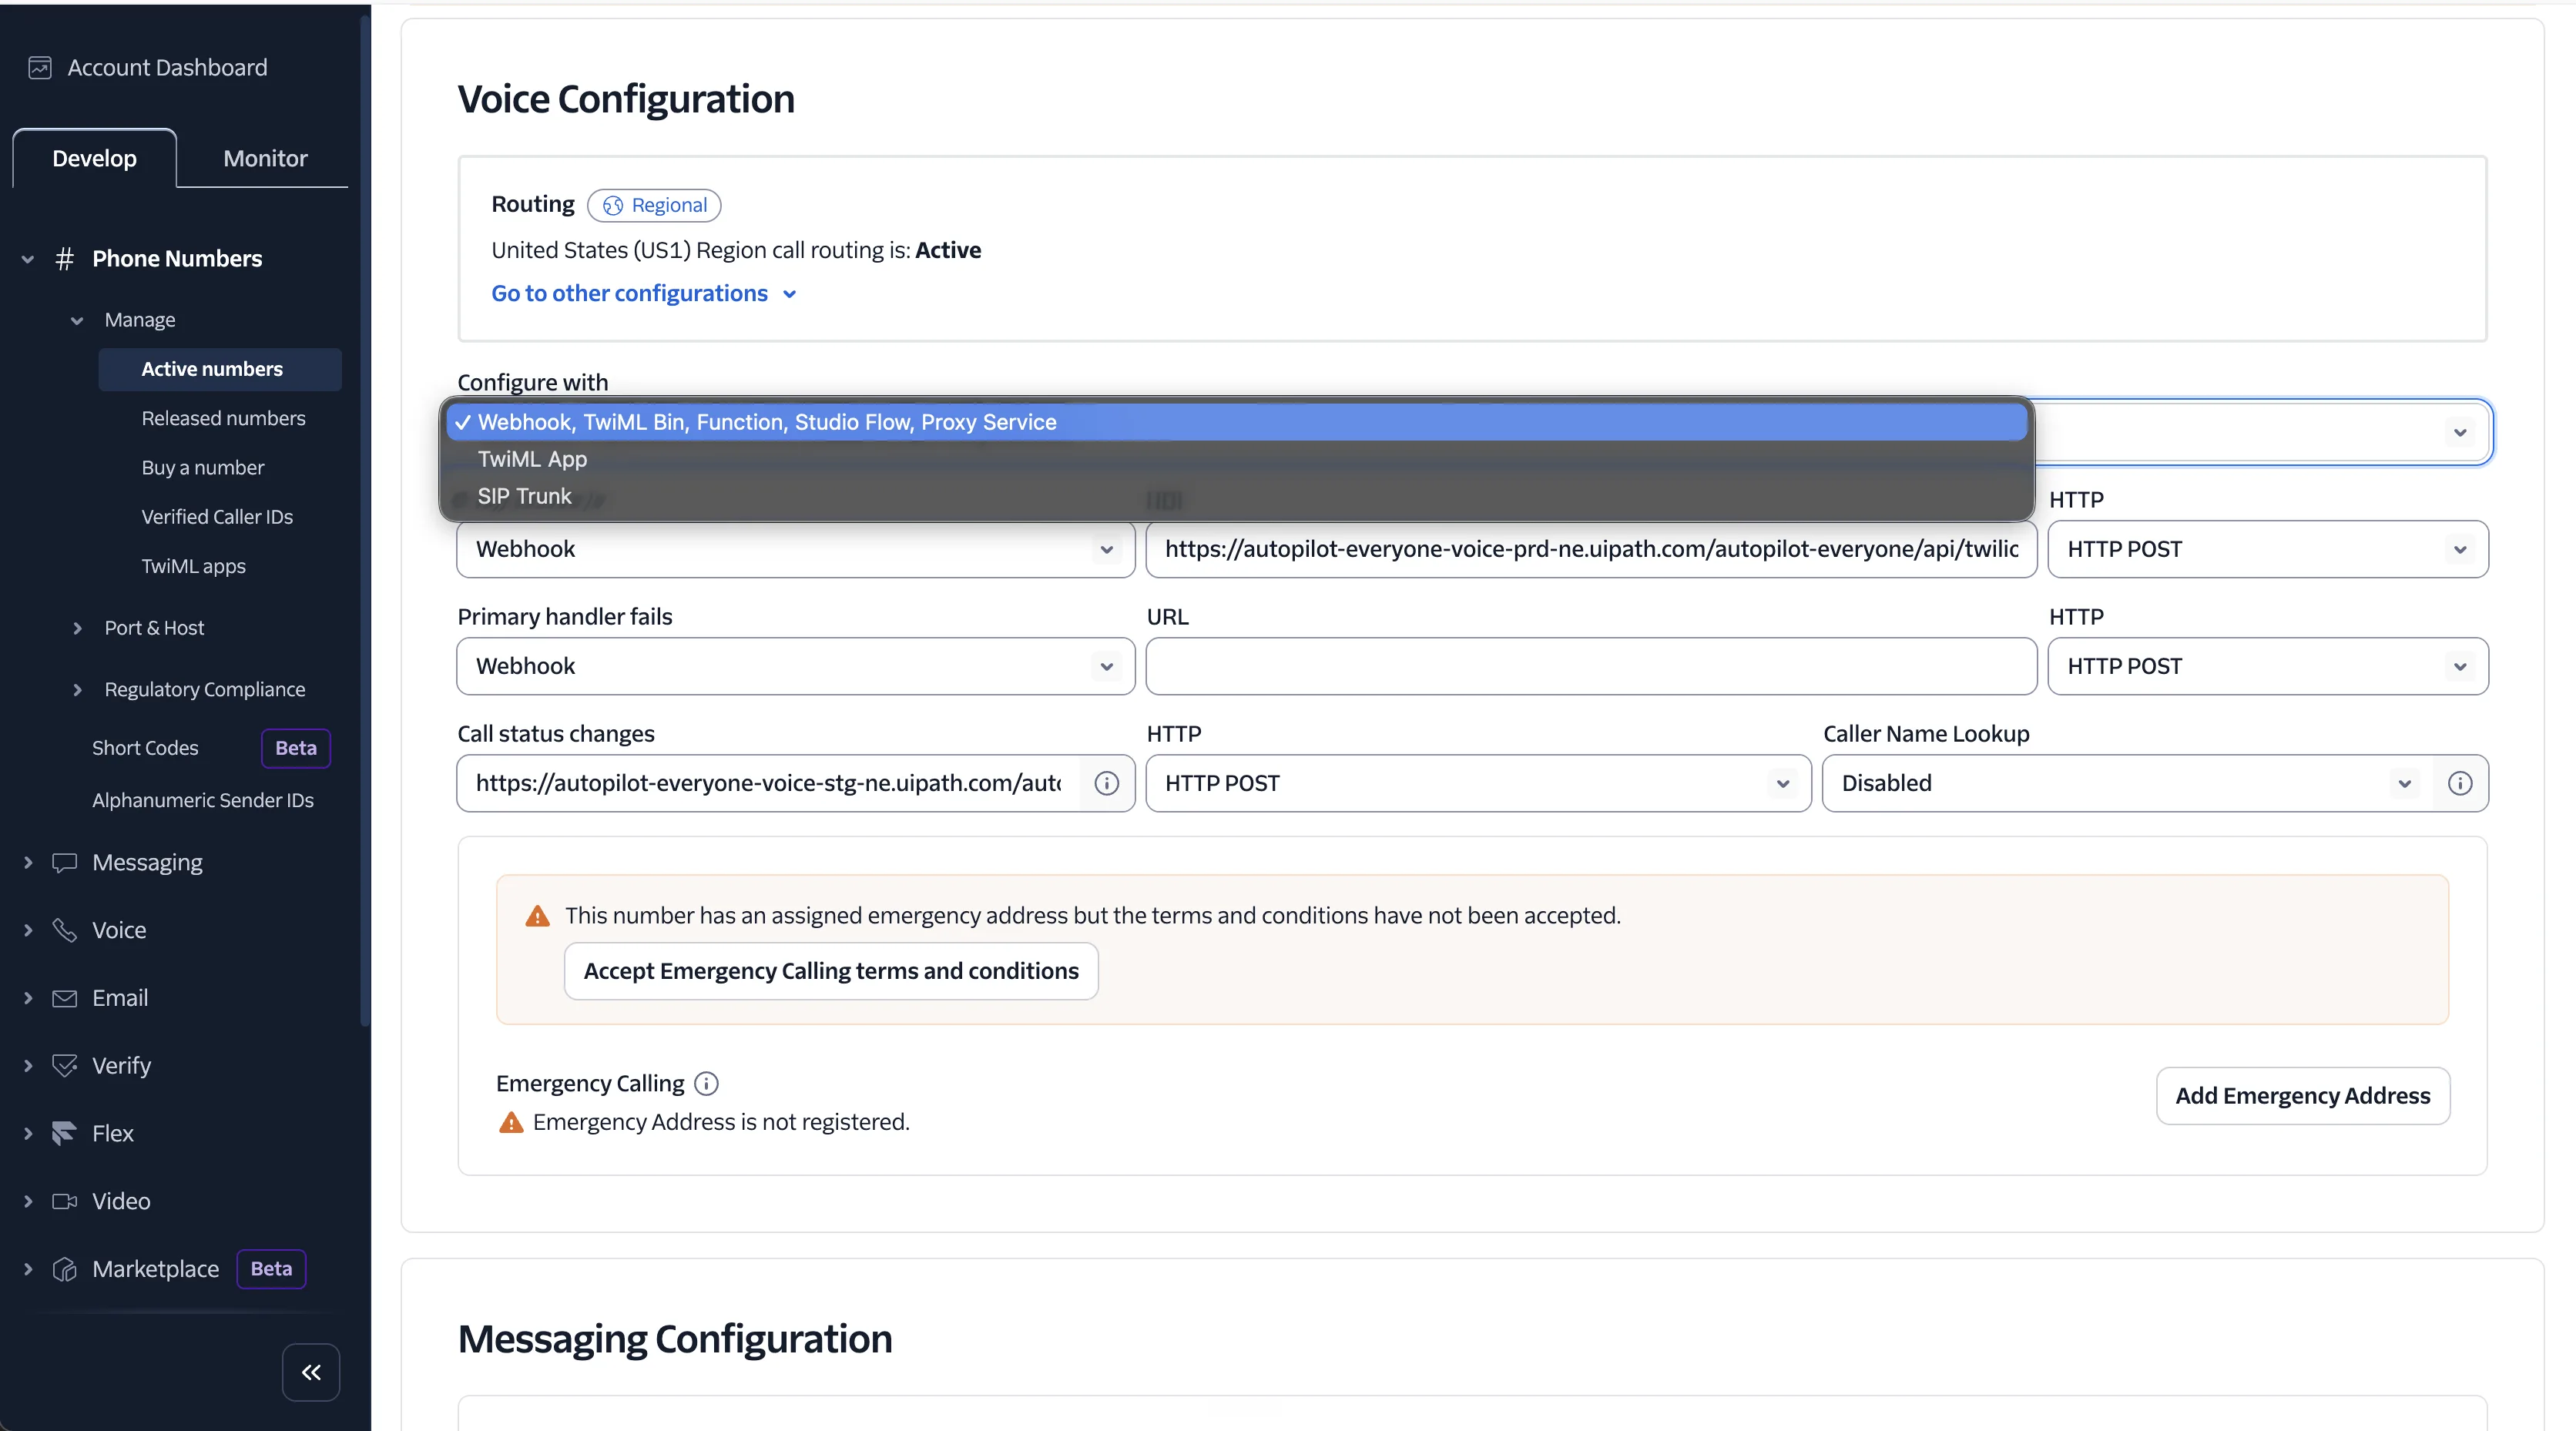Image resolution: width=2576 pixels, height=1431 pixels.
Task: Expand the Marketplace section chevron
Action: point(28,1269)
